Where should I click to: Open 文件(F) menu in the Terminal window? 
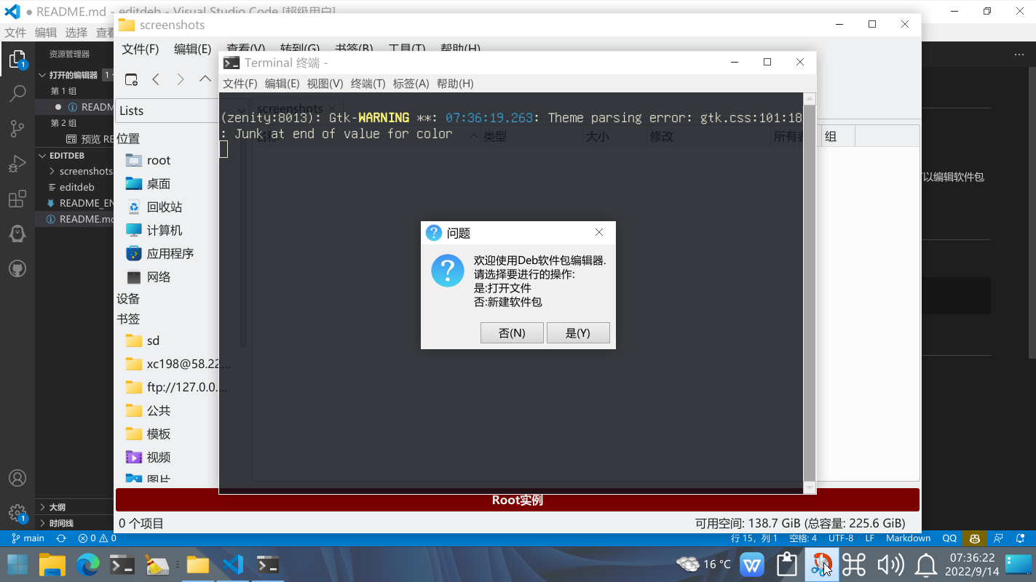240,84
